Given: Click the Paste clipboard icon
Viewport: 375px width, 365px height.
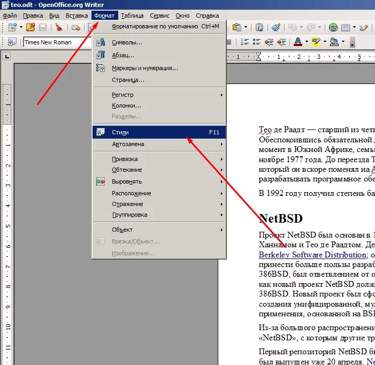Looking at the screenshot, I should tap(237, 27).
